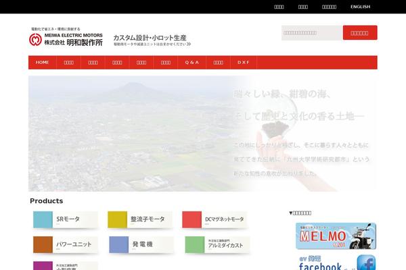Open the SRモータ product category

click(x=66, y=219)
